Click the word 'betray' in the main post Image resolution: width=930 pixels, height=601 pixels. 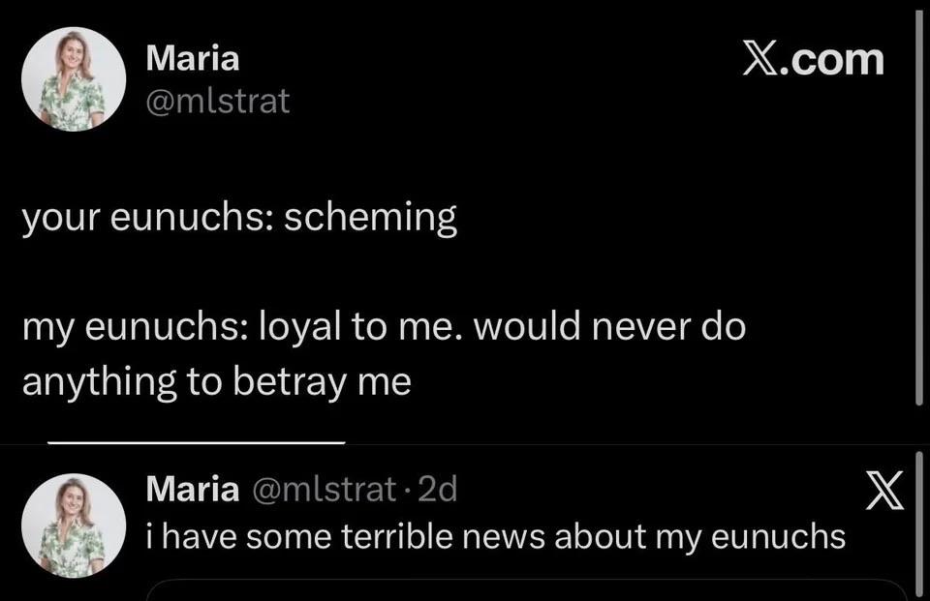click(290, 383)
